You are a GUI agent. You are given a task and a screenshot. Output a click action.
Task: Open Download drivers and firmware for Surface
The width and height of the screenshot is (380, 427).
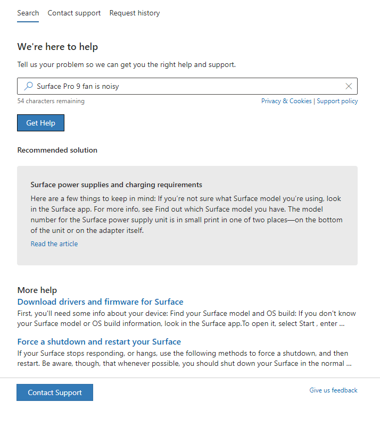[x=100, y=302]
